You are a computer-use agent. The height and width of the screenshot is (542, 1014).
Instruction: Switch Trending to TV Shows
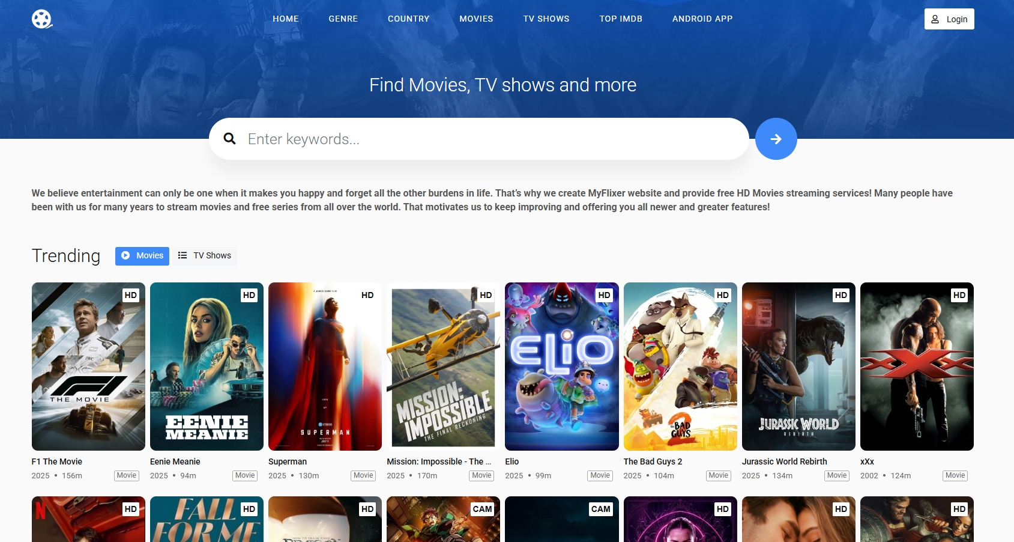(205, 255)
